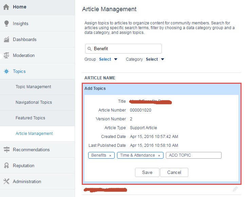Screen dimensions: 248x197
Task: Click the Home house icon
Action: (6, 7)
